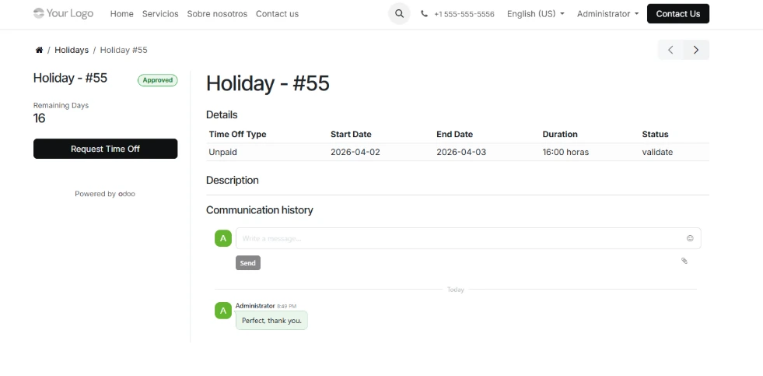The image size is (763, 376).
Task: Open the English (US) language dropdown
Action: click(x=536, y=14)
